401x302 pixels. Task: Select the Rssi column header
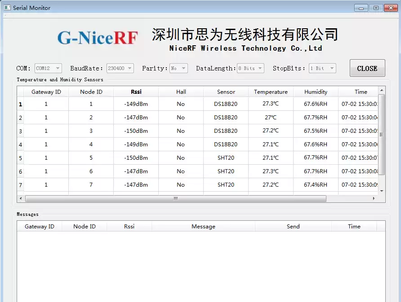coord(136,92)
